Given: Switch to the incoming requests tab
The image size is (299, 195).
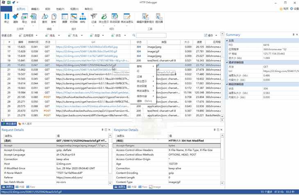Looking at the screenshot, I should pyautogui.click(x=25, y=124).
